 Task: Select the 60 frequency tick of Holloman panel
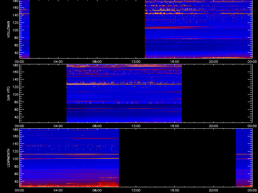tap(17, 45)
